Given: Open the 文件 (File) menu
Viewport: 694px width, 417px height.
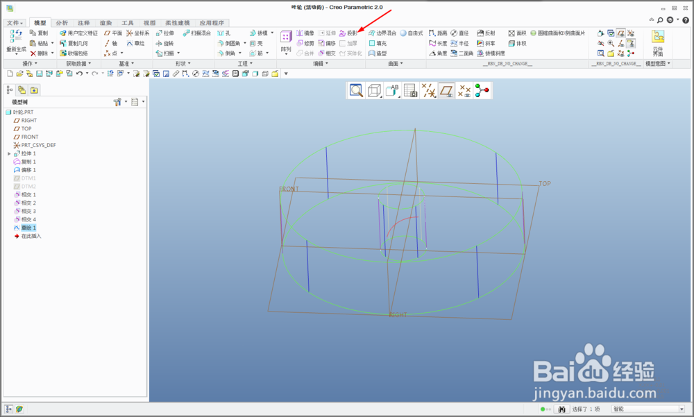Looking at the screenshot, I should (15, 23).
